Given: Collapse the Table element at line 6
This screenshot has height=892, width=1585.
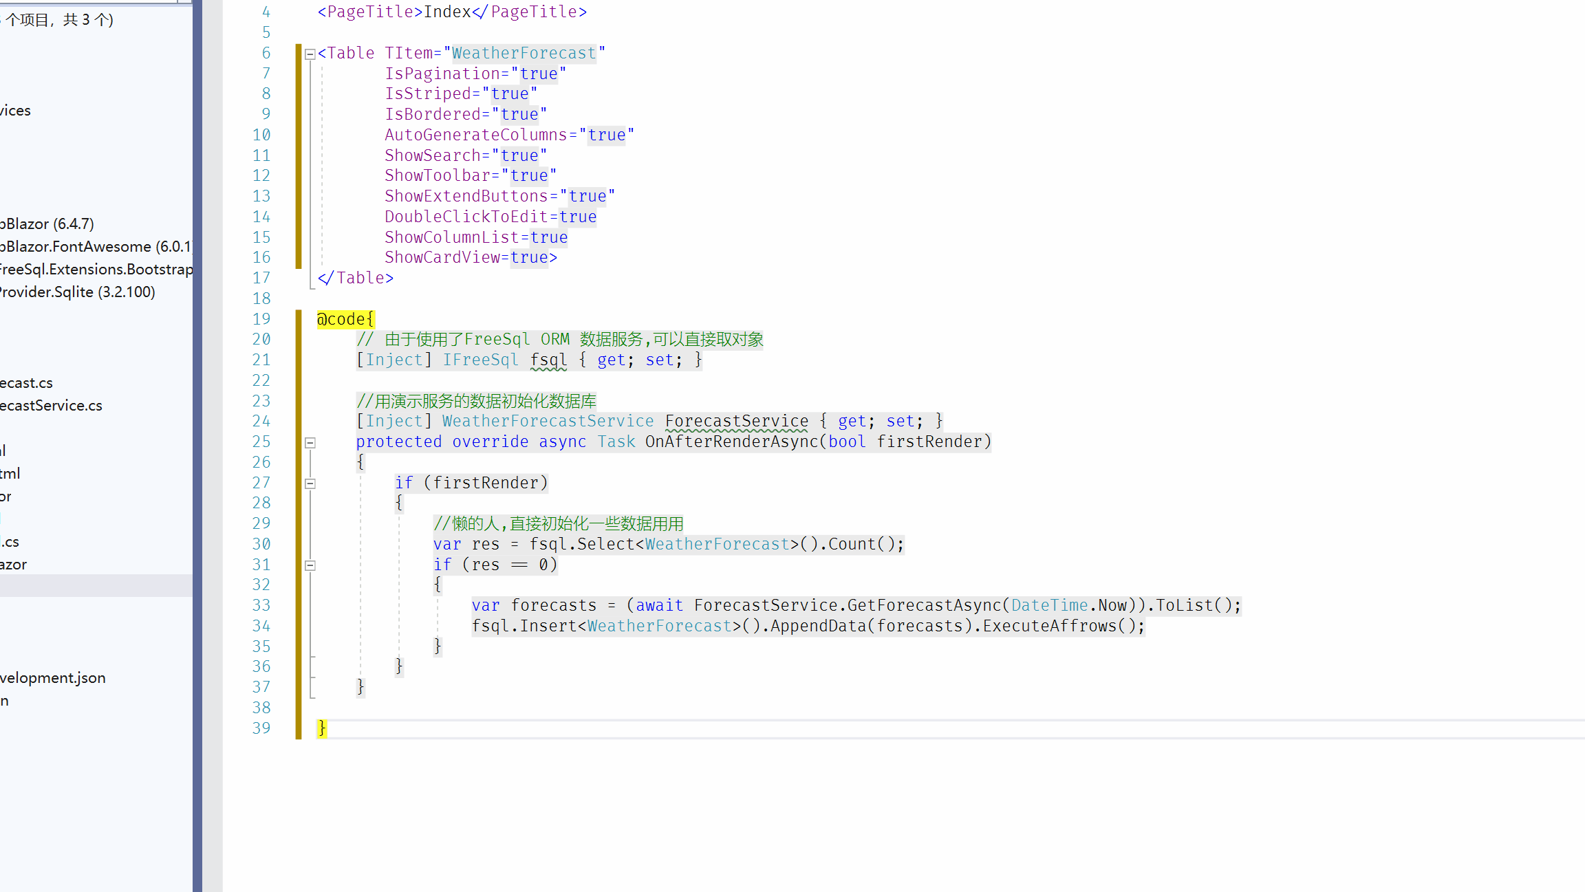Looking at the screenshot, I should pos(310,54).
